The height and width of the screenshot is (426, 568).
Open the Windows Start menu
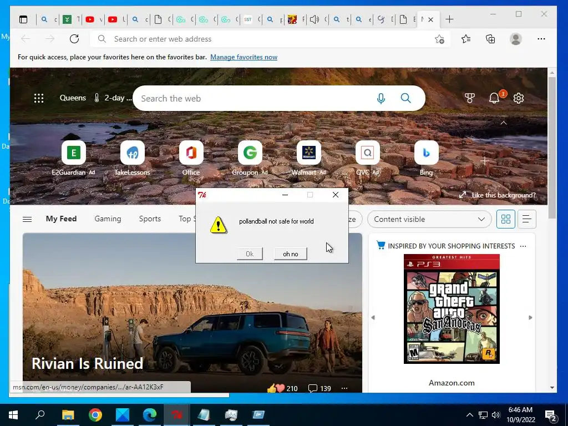[x=13, y=415]
